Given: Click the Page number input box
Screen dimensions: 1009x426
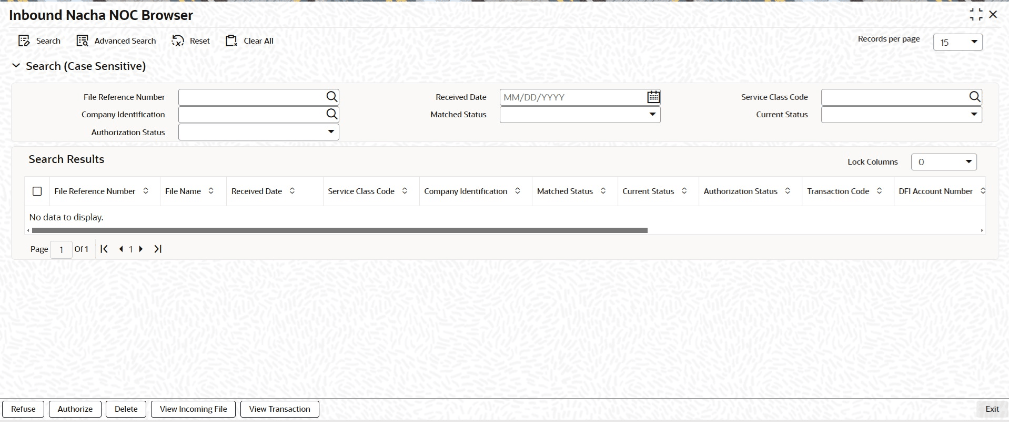Looking at the screenshot, I should click(x=61, y=249).
